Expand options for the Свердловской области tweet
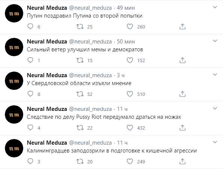Viewport: 223px width, 169px height. 215,75
